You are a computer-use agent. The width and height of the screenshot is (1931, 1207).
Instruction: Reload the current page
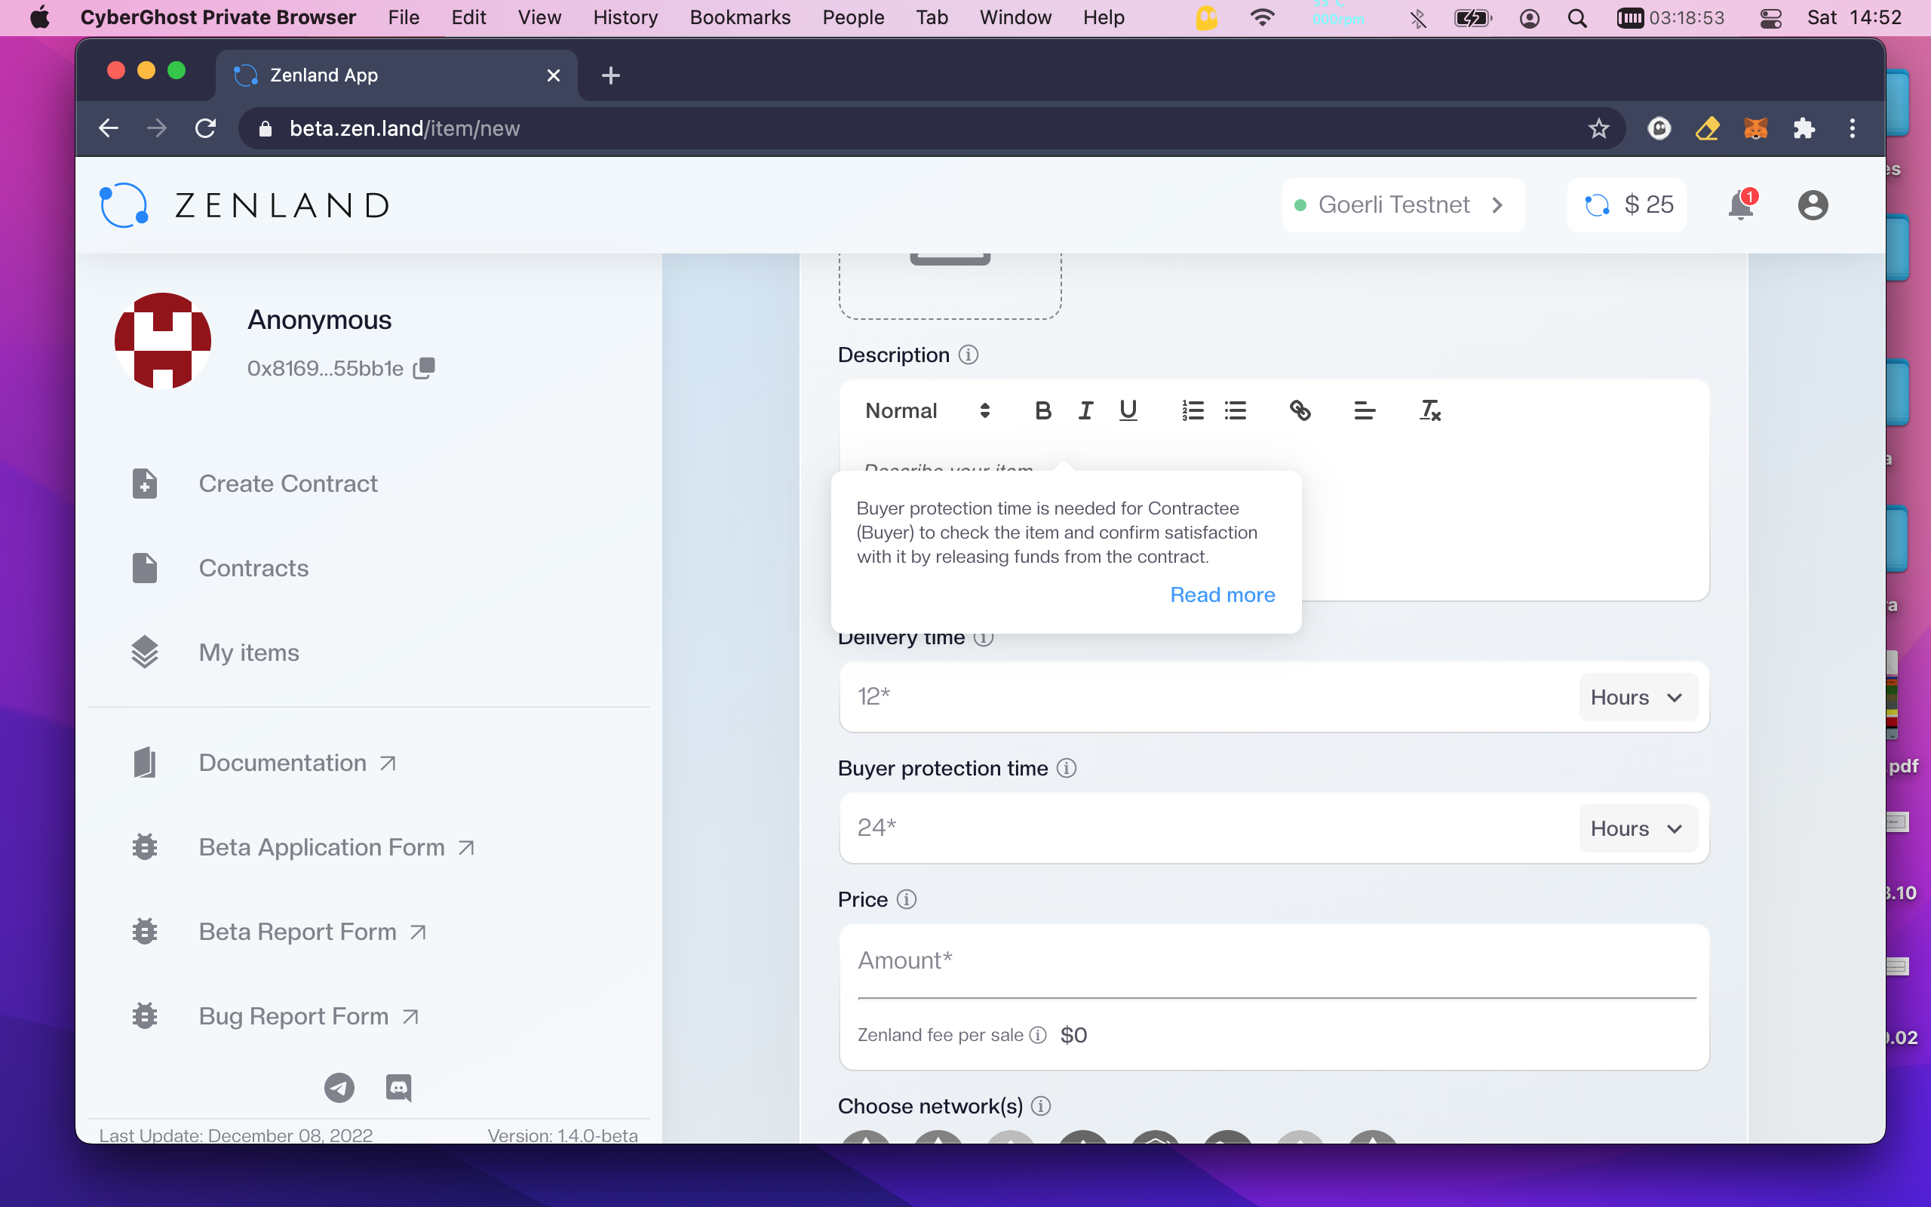pos(206,128)
